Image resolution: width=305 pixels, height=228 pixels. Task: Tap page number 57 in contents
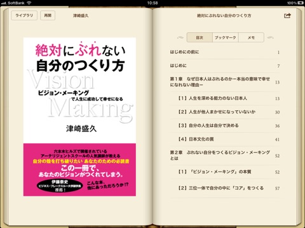click(x=277, y=188)
